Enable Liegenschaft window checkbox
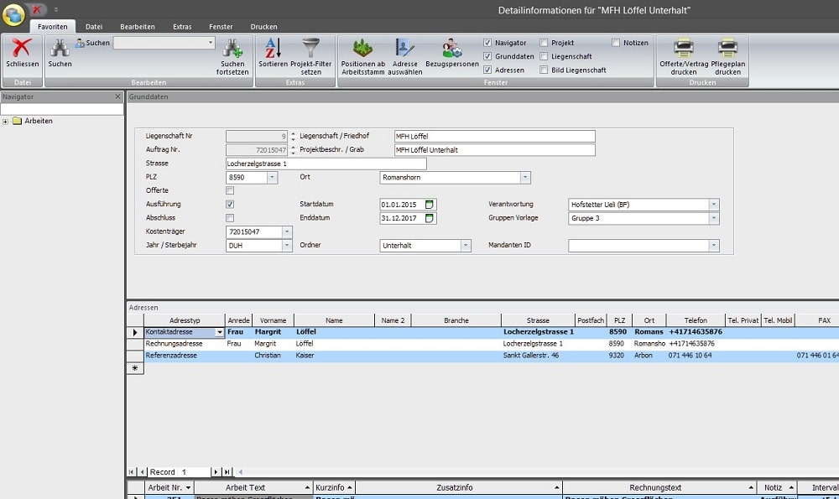Image resolution: width=839 pixels, height=499 pixels. [x=544, y=56]
